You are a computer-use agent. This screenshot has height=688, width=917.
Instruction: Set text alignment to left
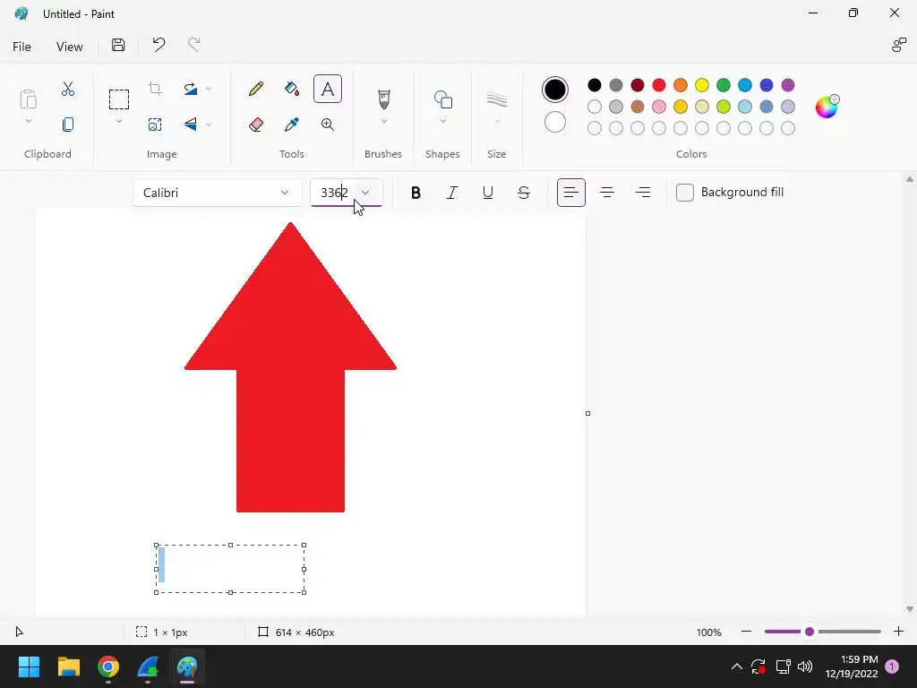pos(570,193)
